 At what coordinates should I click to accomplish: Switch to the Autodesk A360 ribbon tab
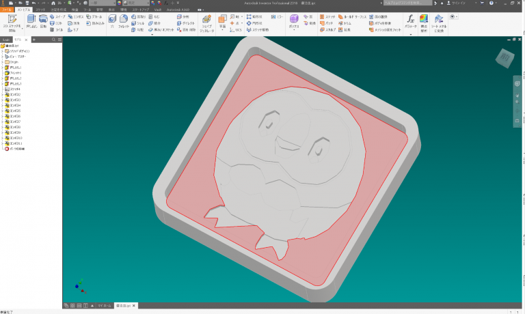[178, 10]
